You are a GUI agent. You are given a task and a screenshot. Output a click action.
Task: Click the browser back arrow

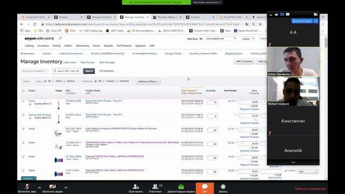[22, 24]
